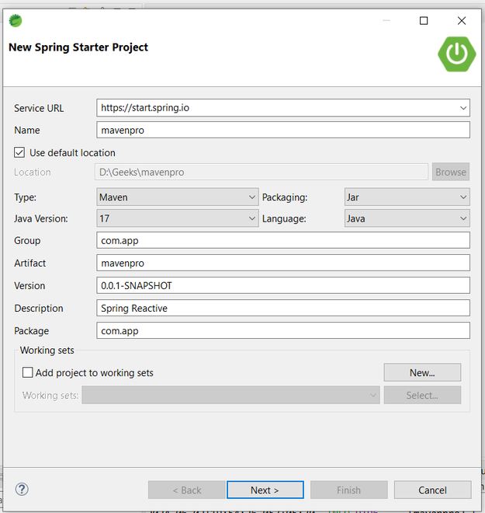The height and width of the screenshot is (513, 485).
Task: Click the Description field Spring Reactive
Action: [283, 308]
